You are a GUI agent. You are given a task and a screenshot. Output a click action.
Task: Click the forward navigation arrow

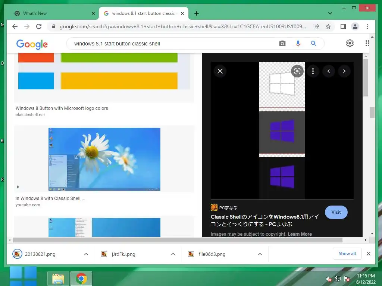27,26
